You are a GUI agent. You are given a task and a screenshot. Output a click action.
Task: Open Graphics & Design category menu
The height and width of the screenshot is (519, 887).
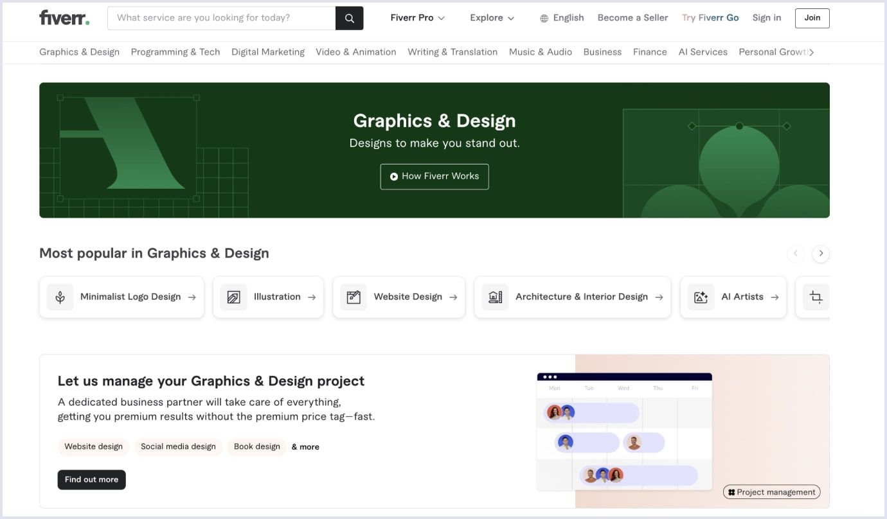pyautogui.click(x=79, y=52)
